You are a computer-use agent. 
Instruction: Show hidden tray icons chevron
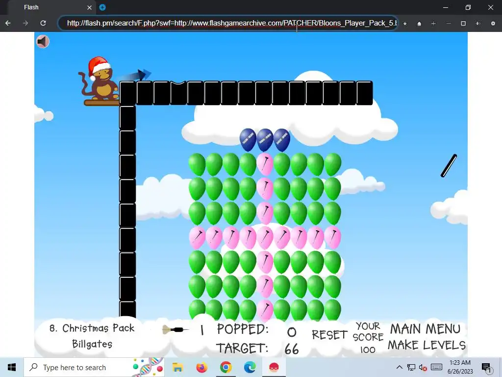[399, 367]
